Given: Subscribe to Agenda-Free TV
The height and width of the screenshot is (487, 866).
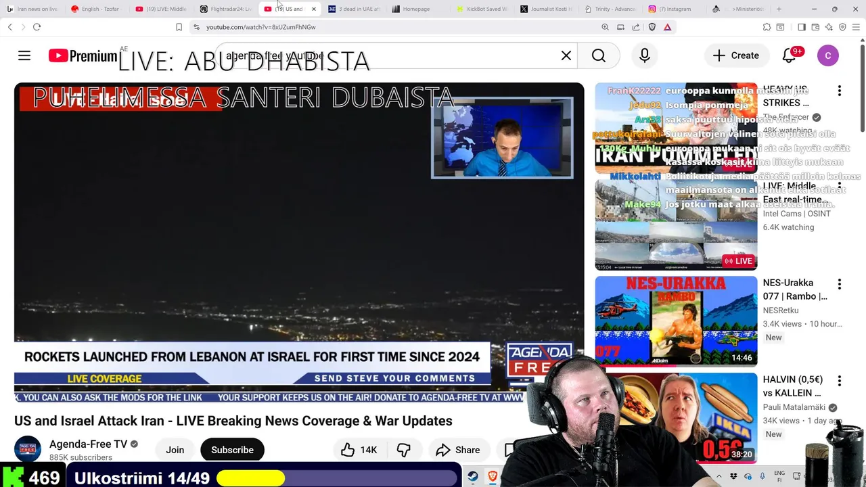Looking at the screenshot, I should [232, 450].
